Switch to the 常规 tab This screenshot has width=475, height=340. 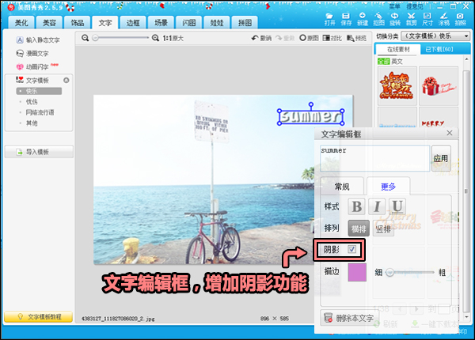pos(342,187)
